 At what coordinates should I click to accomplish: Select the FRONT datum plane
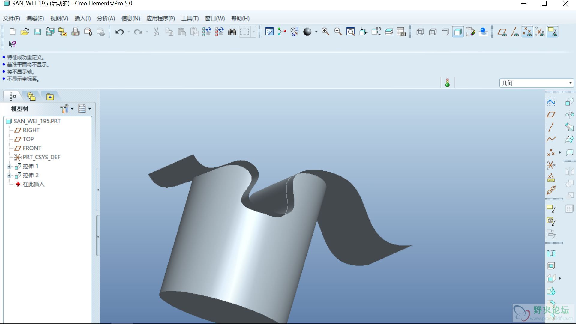point(32,148)
